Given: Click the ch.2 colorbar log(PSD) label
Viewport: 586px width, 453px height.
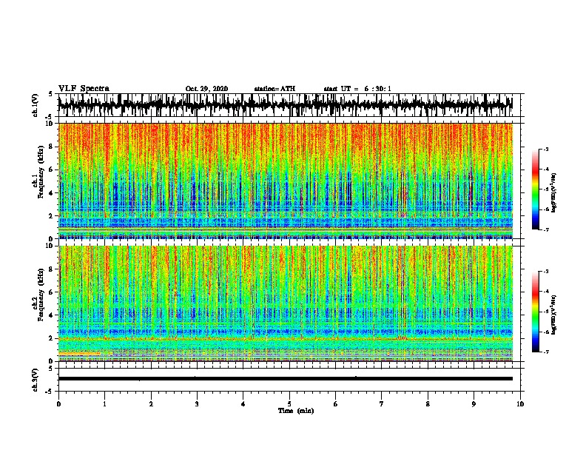Looking at the screenshot, I should (x=554, y=315).
